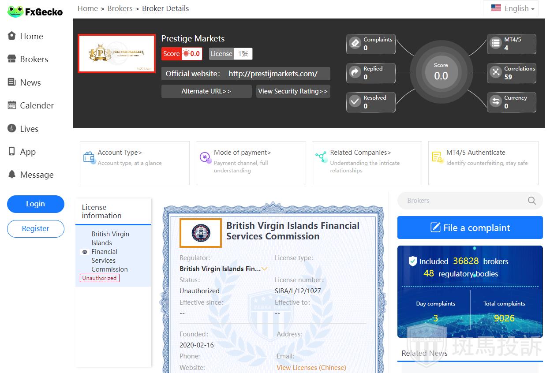Click the search magnifier icon

tap(532, 201)
